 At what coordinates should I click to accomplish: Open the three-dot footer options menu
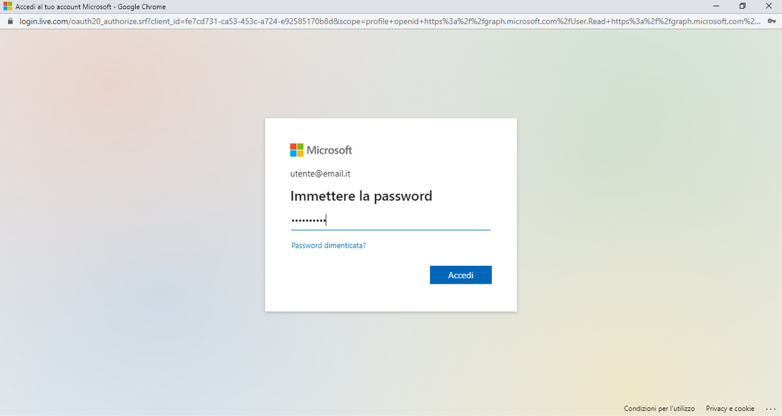[770, 409]
